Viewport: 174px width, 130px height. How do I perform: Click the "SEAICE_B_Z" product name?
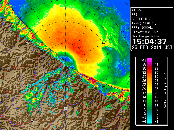tap(141, 19)
